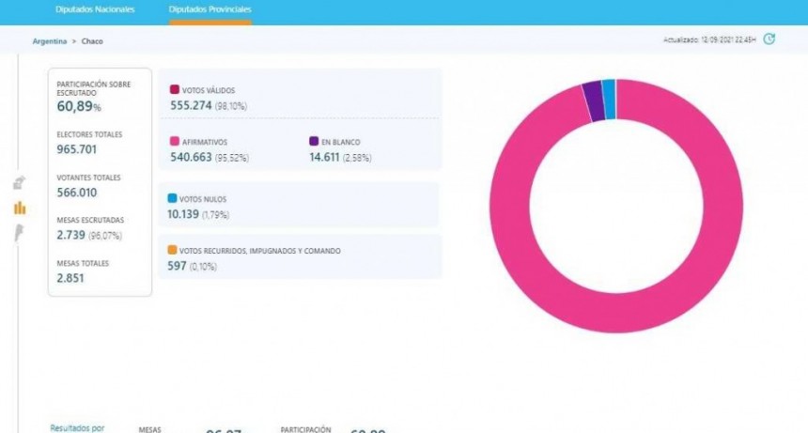Click the Votos Recurridos, Impugnados y Comando label
The image size is (808, 433).
click(259, 251)
